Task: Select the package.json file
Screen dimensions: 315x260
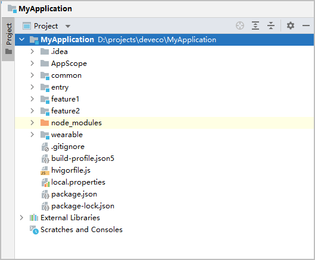Action: [x=74, y=194]
